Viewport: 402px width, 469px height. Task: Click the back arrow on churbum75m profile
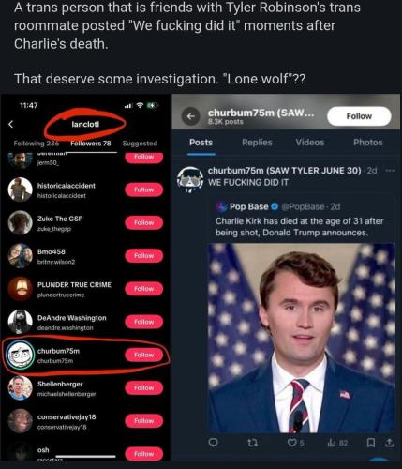tap(190, 116)
